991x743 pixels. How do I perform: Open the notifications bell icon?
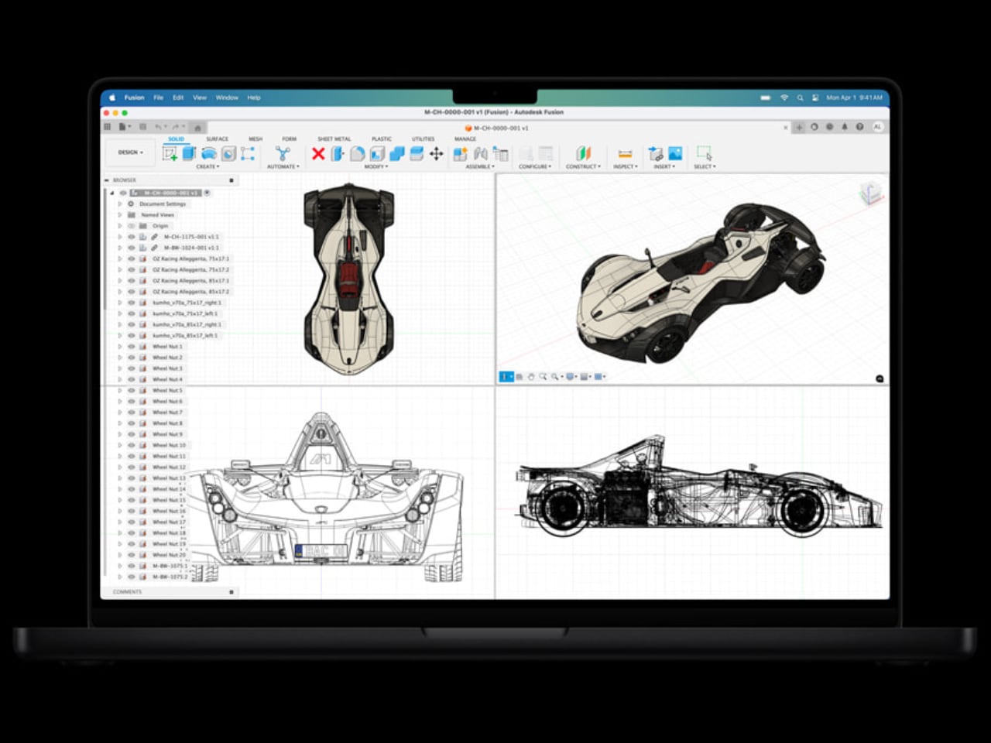coord(845,127)
